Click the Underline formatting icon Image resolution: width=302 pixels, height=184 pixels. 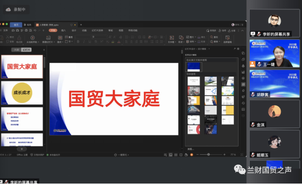[x=90, y=41]
